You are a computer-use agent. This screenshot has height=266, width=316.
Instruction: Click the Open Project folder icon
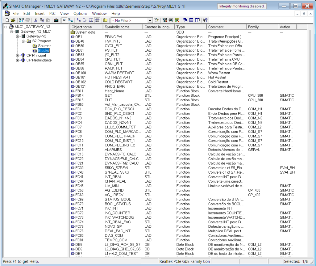tap(13, 20)
